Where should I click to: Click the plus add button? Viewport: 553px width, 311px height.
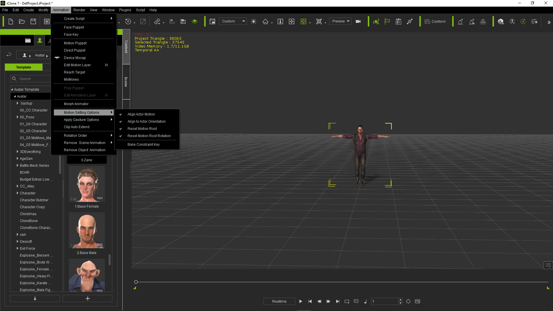(88, 299)
